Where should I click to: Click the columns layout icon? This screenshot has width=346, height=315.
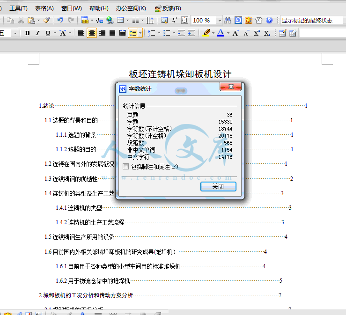pos(135,21)
